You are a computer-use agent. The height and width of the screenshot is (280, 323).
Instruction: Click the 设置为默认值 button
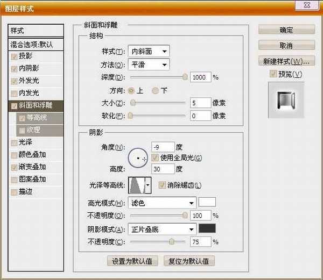[x=132, y=261]
